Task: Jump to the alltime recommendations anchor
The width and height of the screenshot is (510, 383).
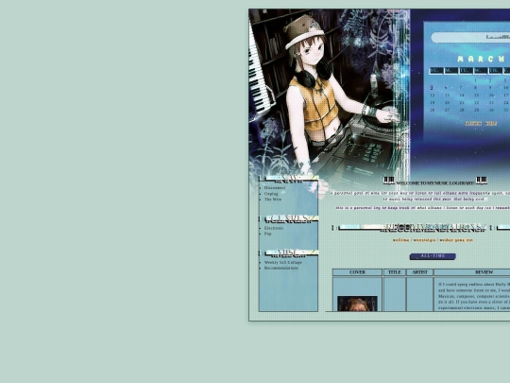Action: pyautogui.click(x=400, y=240)
